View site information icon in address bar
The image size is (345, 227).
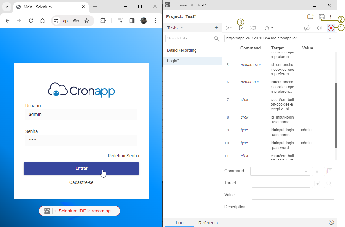coord(56,21)
